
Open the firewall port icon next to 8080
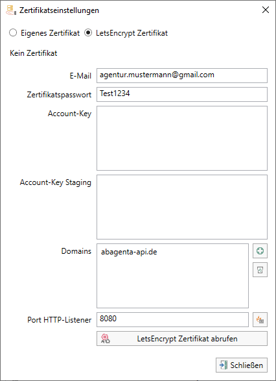[x=260, y=320]
